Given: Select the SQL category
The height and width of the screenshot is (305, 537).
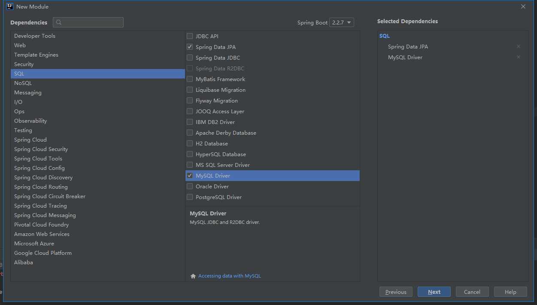Looking at the screenshot, I should point(98,74).
